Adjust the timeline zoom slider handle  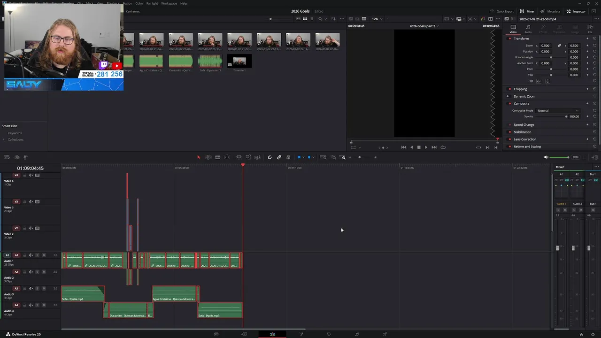tap(359, 157)
